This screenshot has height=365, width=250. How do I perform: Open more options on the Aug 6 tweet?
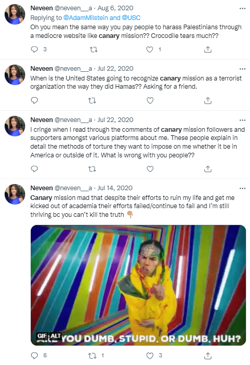(x=242, y=8)
